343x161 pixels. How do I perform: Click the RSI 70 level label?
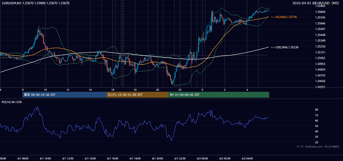pos(316,115)
